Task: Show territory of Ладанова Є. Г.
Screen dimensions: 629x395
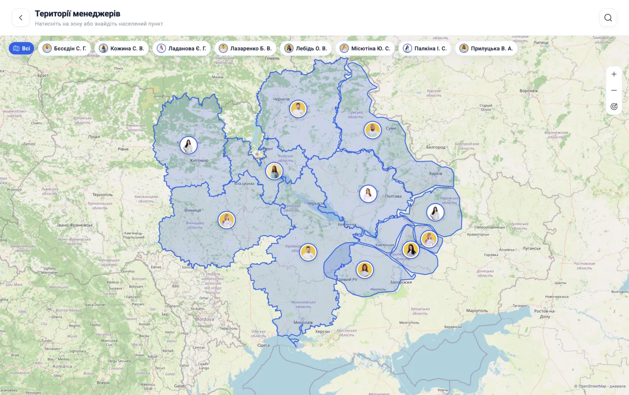Action: click(181, 49)
